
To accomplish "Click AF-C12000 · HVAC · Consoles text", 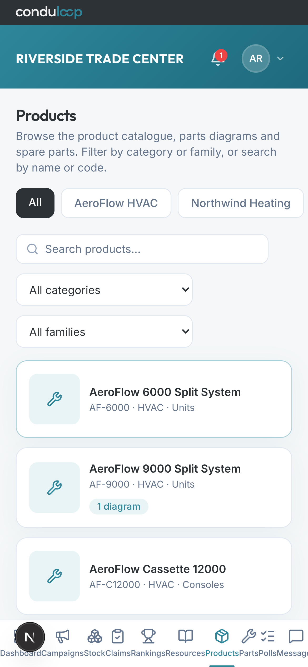I will tap(157, 585).
